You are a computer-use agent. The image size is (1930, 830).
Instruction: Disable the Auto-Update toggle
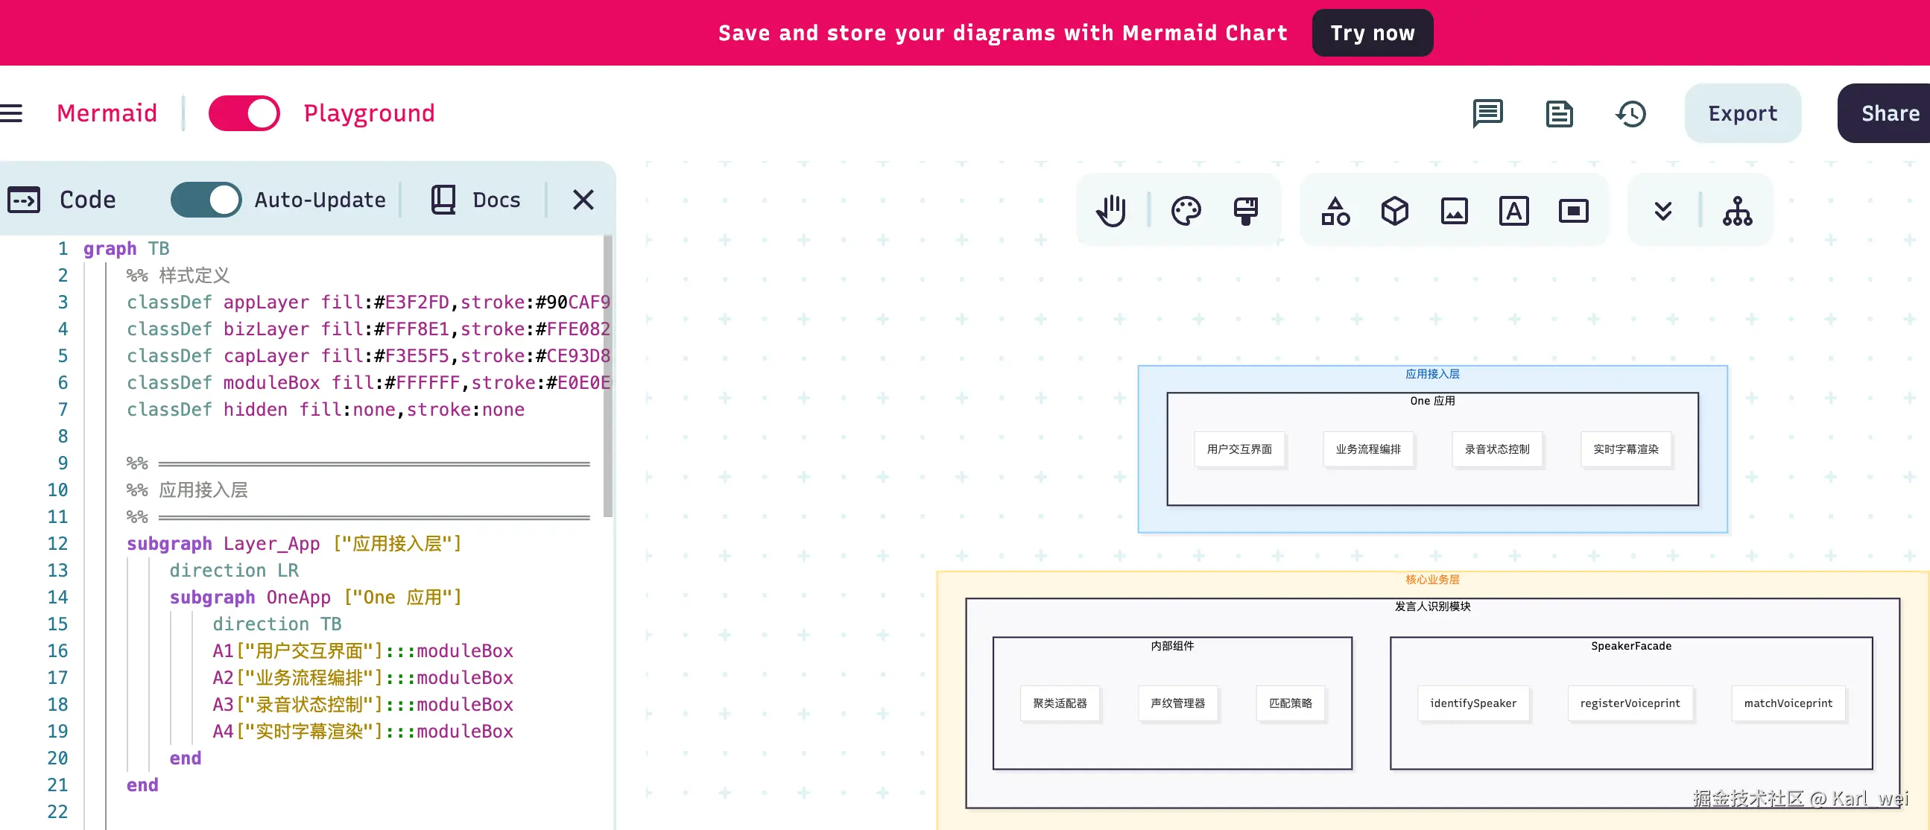tap(206, 200)
